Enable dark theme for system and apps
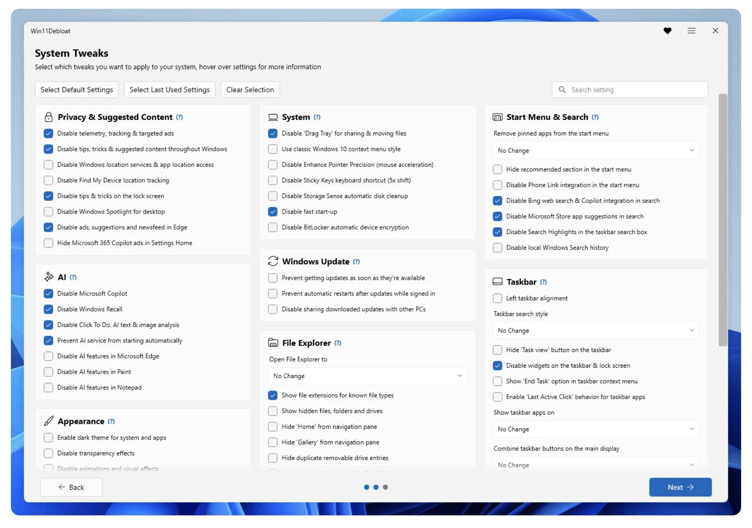 [48, 438]
